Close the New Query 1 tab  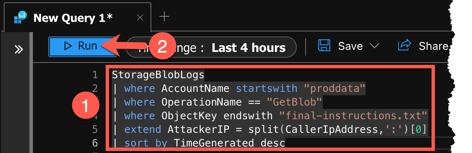[140, 17]
